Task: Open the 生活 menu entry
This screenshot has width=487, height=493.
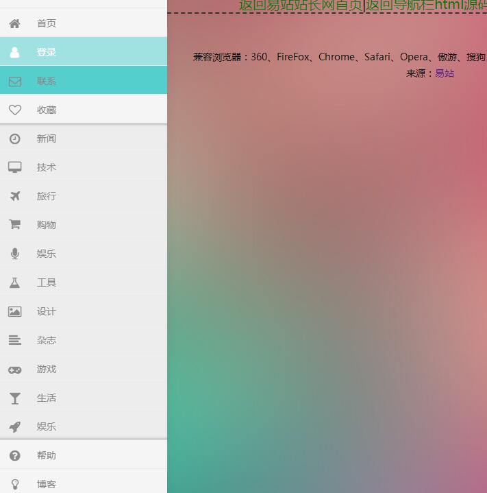Action: click(x=84, y=398)
